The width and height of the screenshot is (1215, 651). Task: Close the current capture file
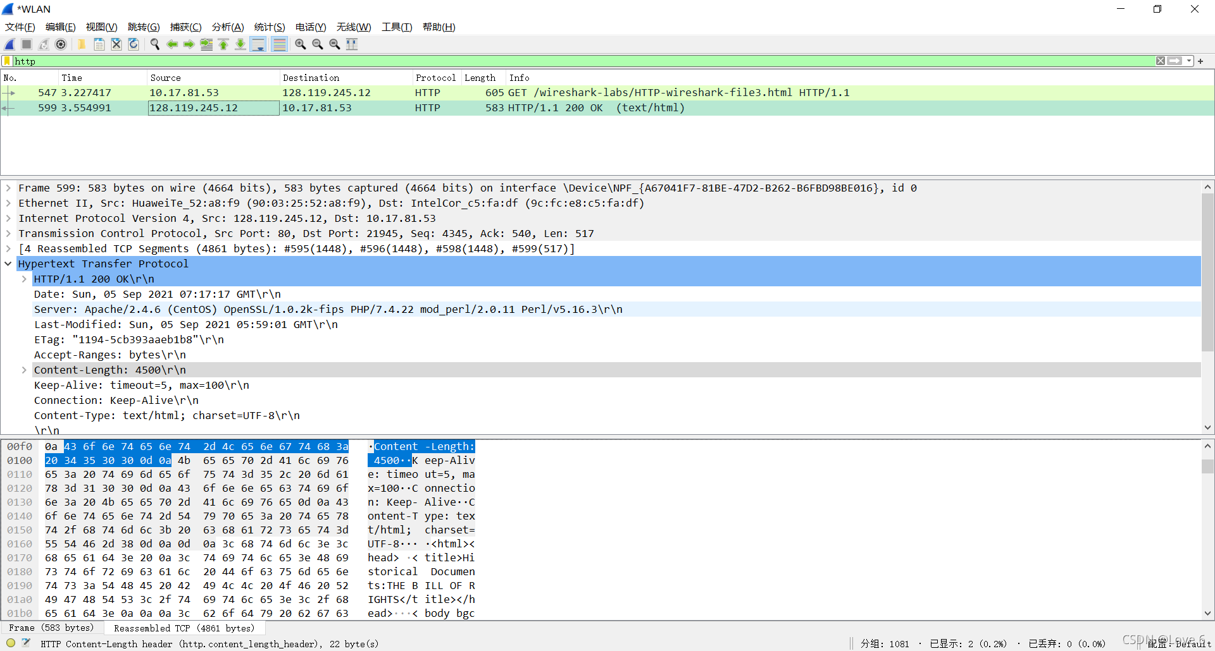click(116, 44)
